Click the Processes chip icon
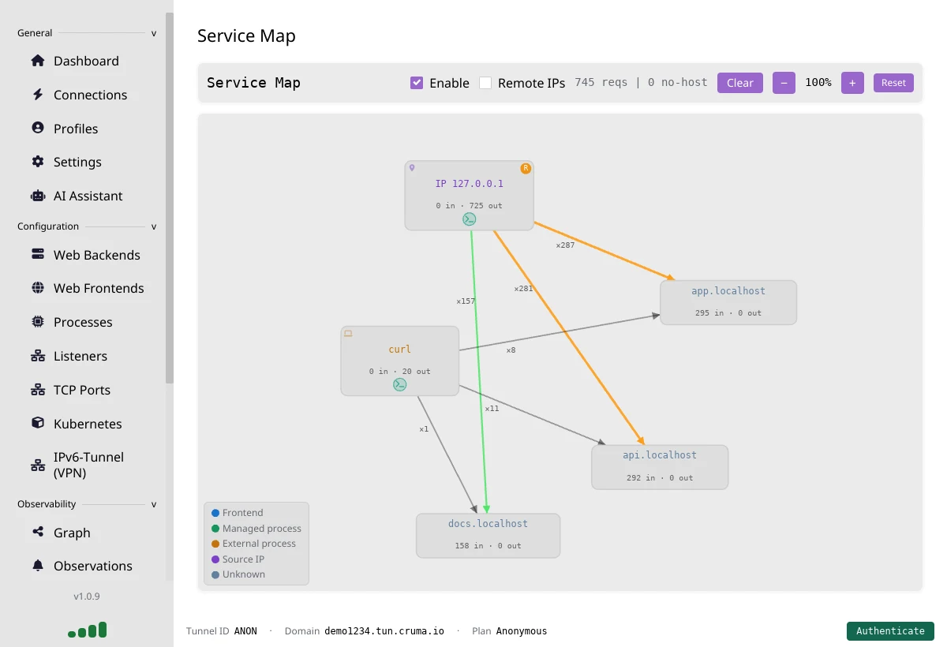The image size is (947, 647). pyautogui.click(x=37, y=322)
